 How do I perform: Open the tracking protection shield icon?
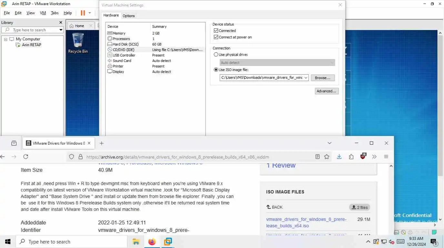[x=72, y=157]
